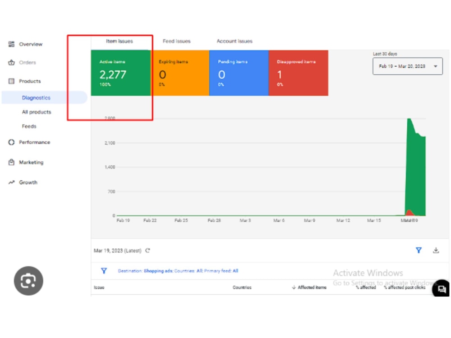This screenshot has width=451, height=338.
Task: Click the date range dropdown arrow
Action: (436, 66)
